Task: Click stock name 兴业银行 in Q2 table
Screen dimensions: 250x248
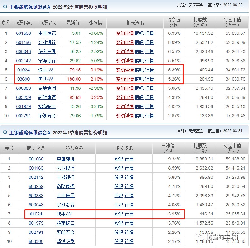Action: (x=47, y=42)
